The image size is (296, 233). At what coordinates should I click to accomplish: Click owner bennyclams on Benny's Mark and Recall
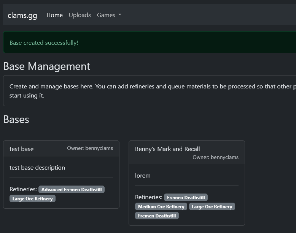point(215,157)
